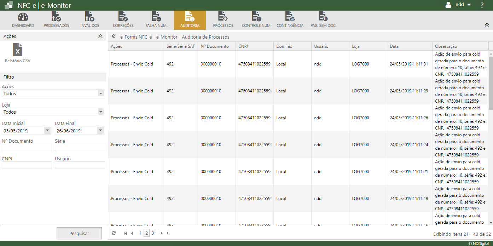Open the Dashboard gauge icon

pyautogui.click(x=23, y=17)
